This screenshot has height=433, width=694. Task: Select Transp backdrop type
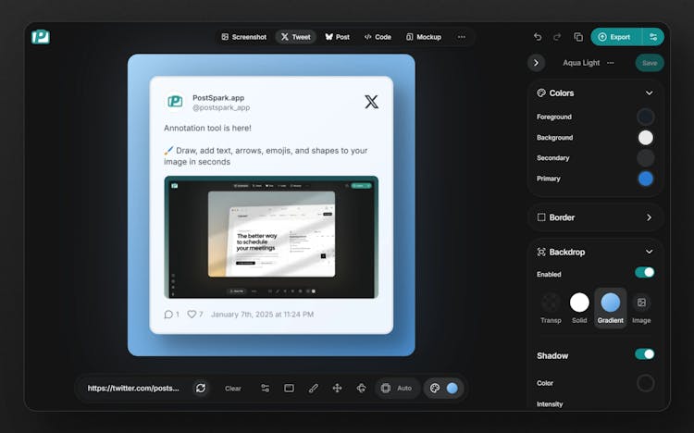click(551, 308)
